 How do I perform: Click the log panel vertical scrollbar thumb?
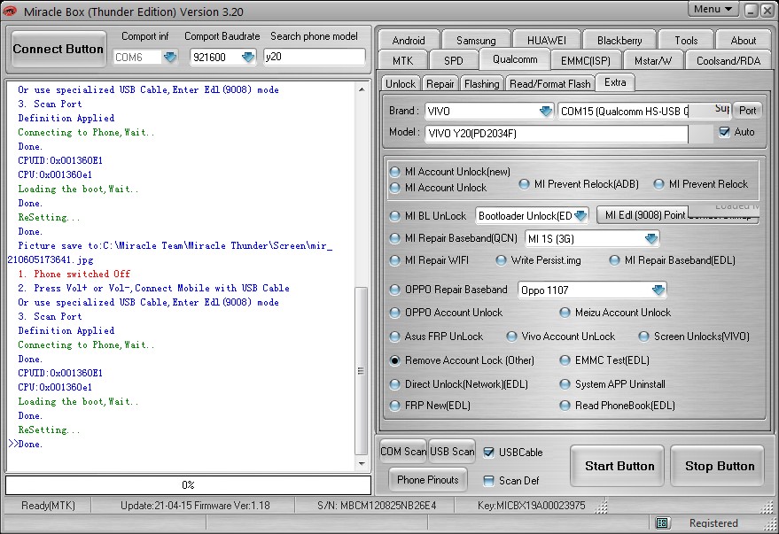coord(361,371)
